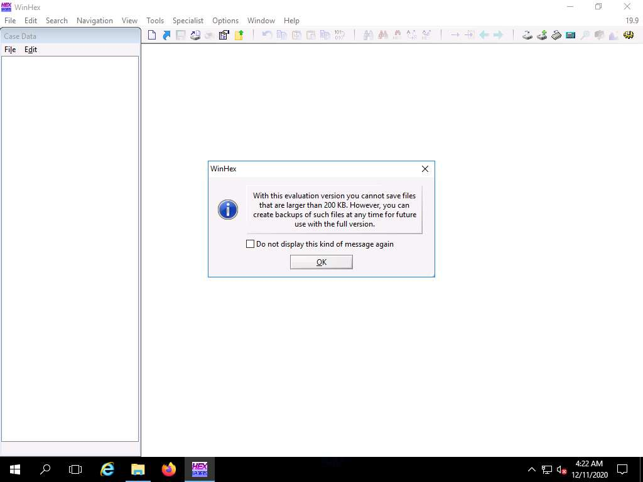Screen dimensions: 643x482
Task: Open the File menu in main menu bar
Action: [x=10, y=21]
